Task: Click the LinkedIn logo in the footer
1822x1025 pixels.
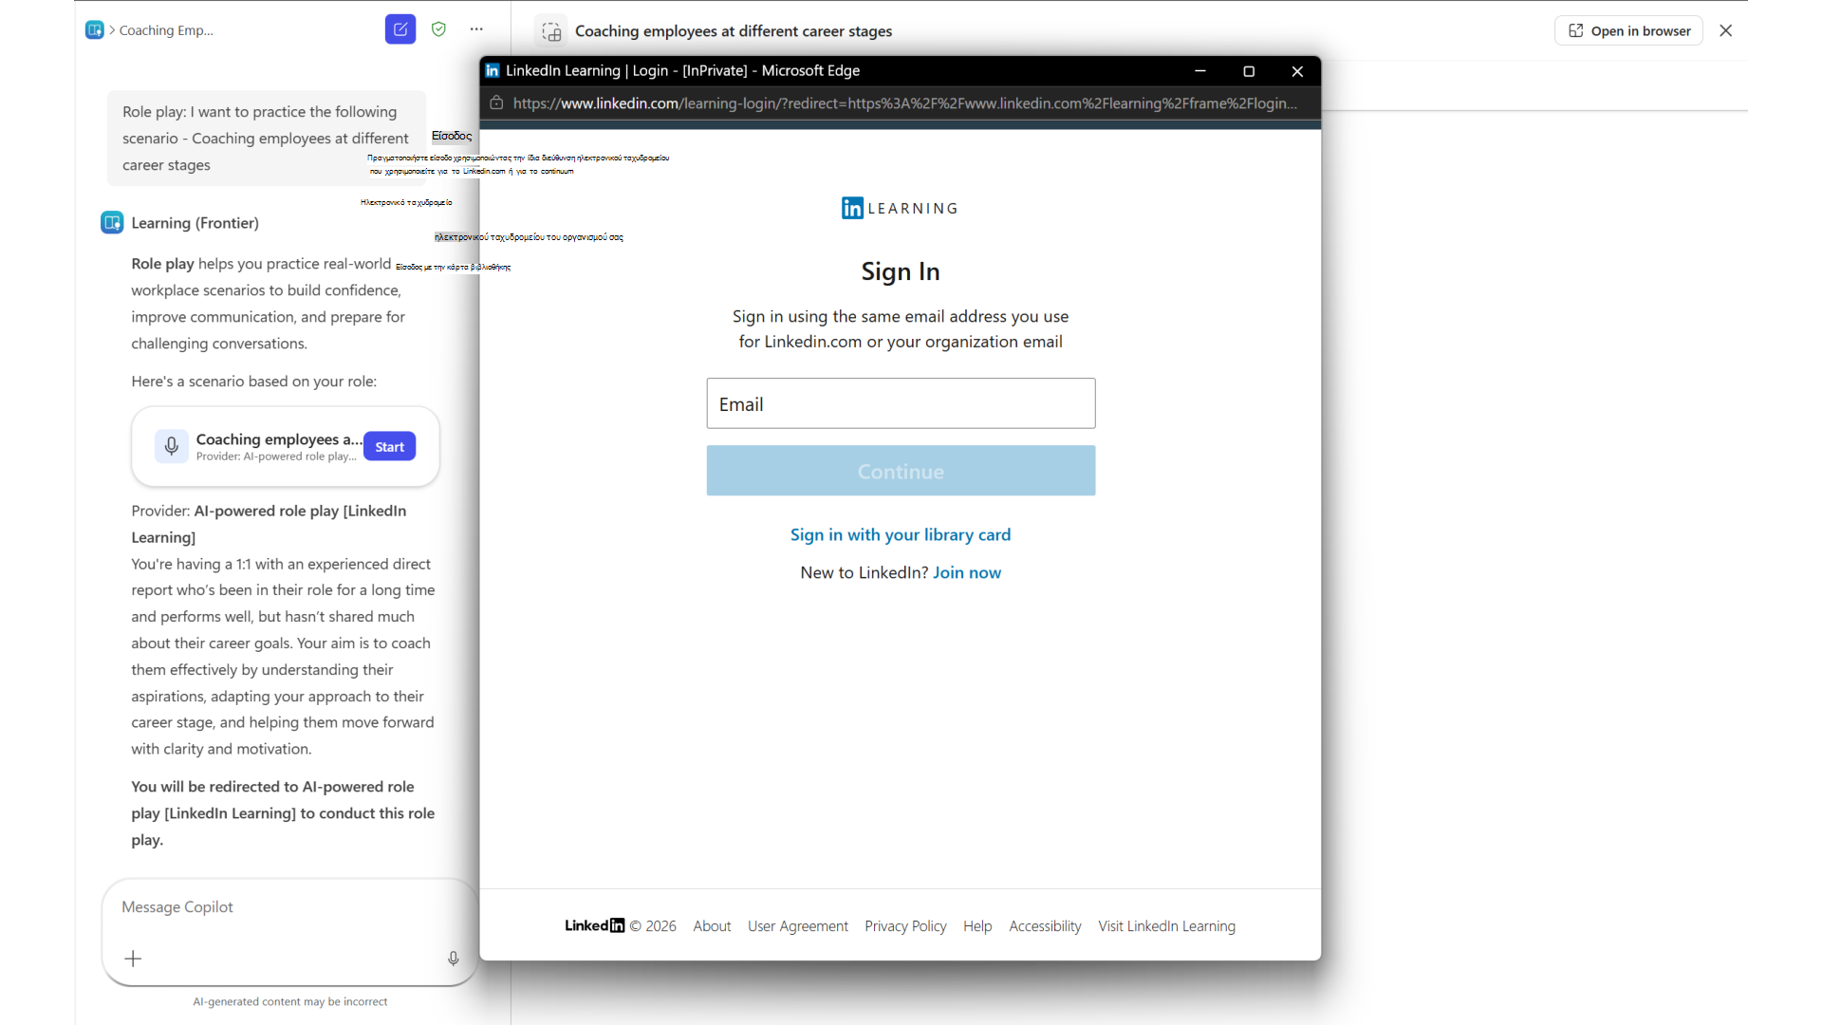Action: pos(594,925)
